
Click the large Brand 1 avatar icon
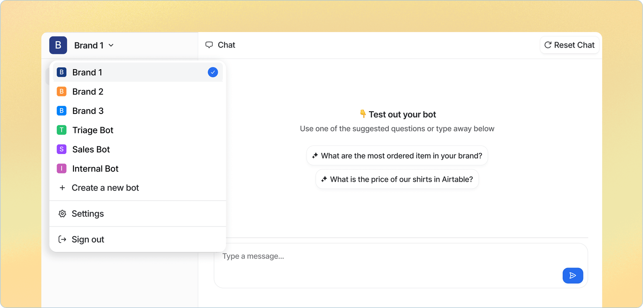(58, 45)
